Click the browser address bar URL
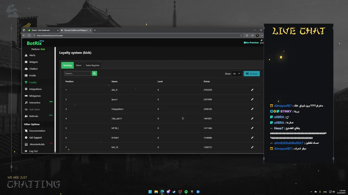Viewport: 348px width, 195px height. pyautogui.click(x=50, y=35)
